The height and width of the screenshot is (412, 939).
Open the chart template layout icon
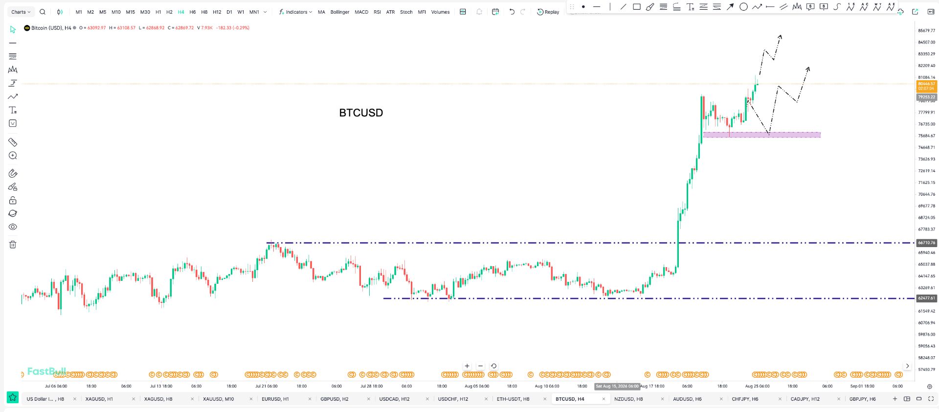(x=463, y=12)
